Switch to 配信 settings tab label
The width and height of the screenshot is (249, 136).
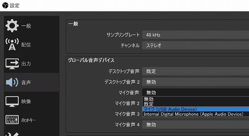(26, 45)
